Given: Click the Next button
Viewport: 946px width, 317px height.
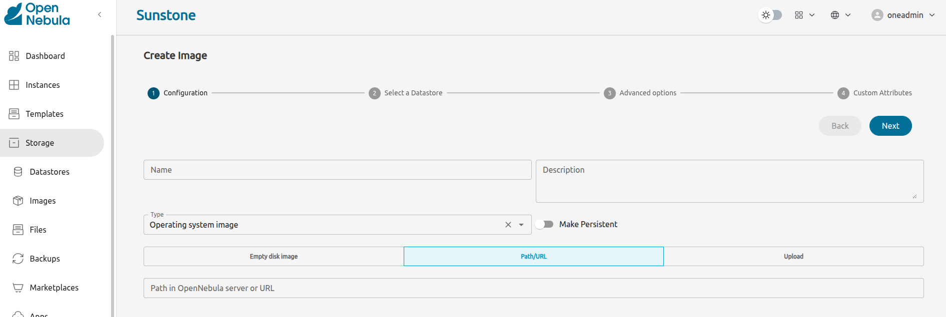Looking at the screenshot, I should click(890, 126).
